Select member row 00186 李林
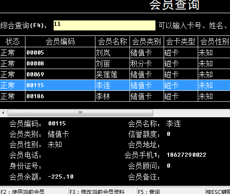Viewport: 230px width, 194px height. pos(115,96)
